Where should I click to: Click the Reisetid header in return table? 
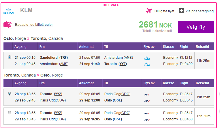tap(202, 83)
